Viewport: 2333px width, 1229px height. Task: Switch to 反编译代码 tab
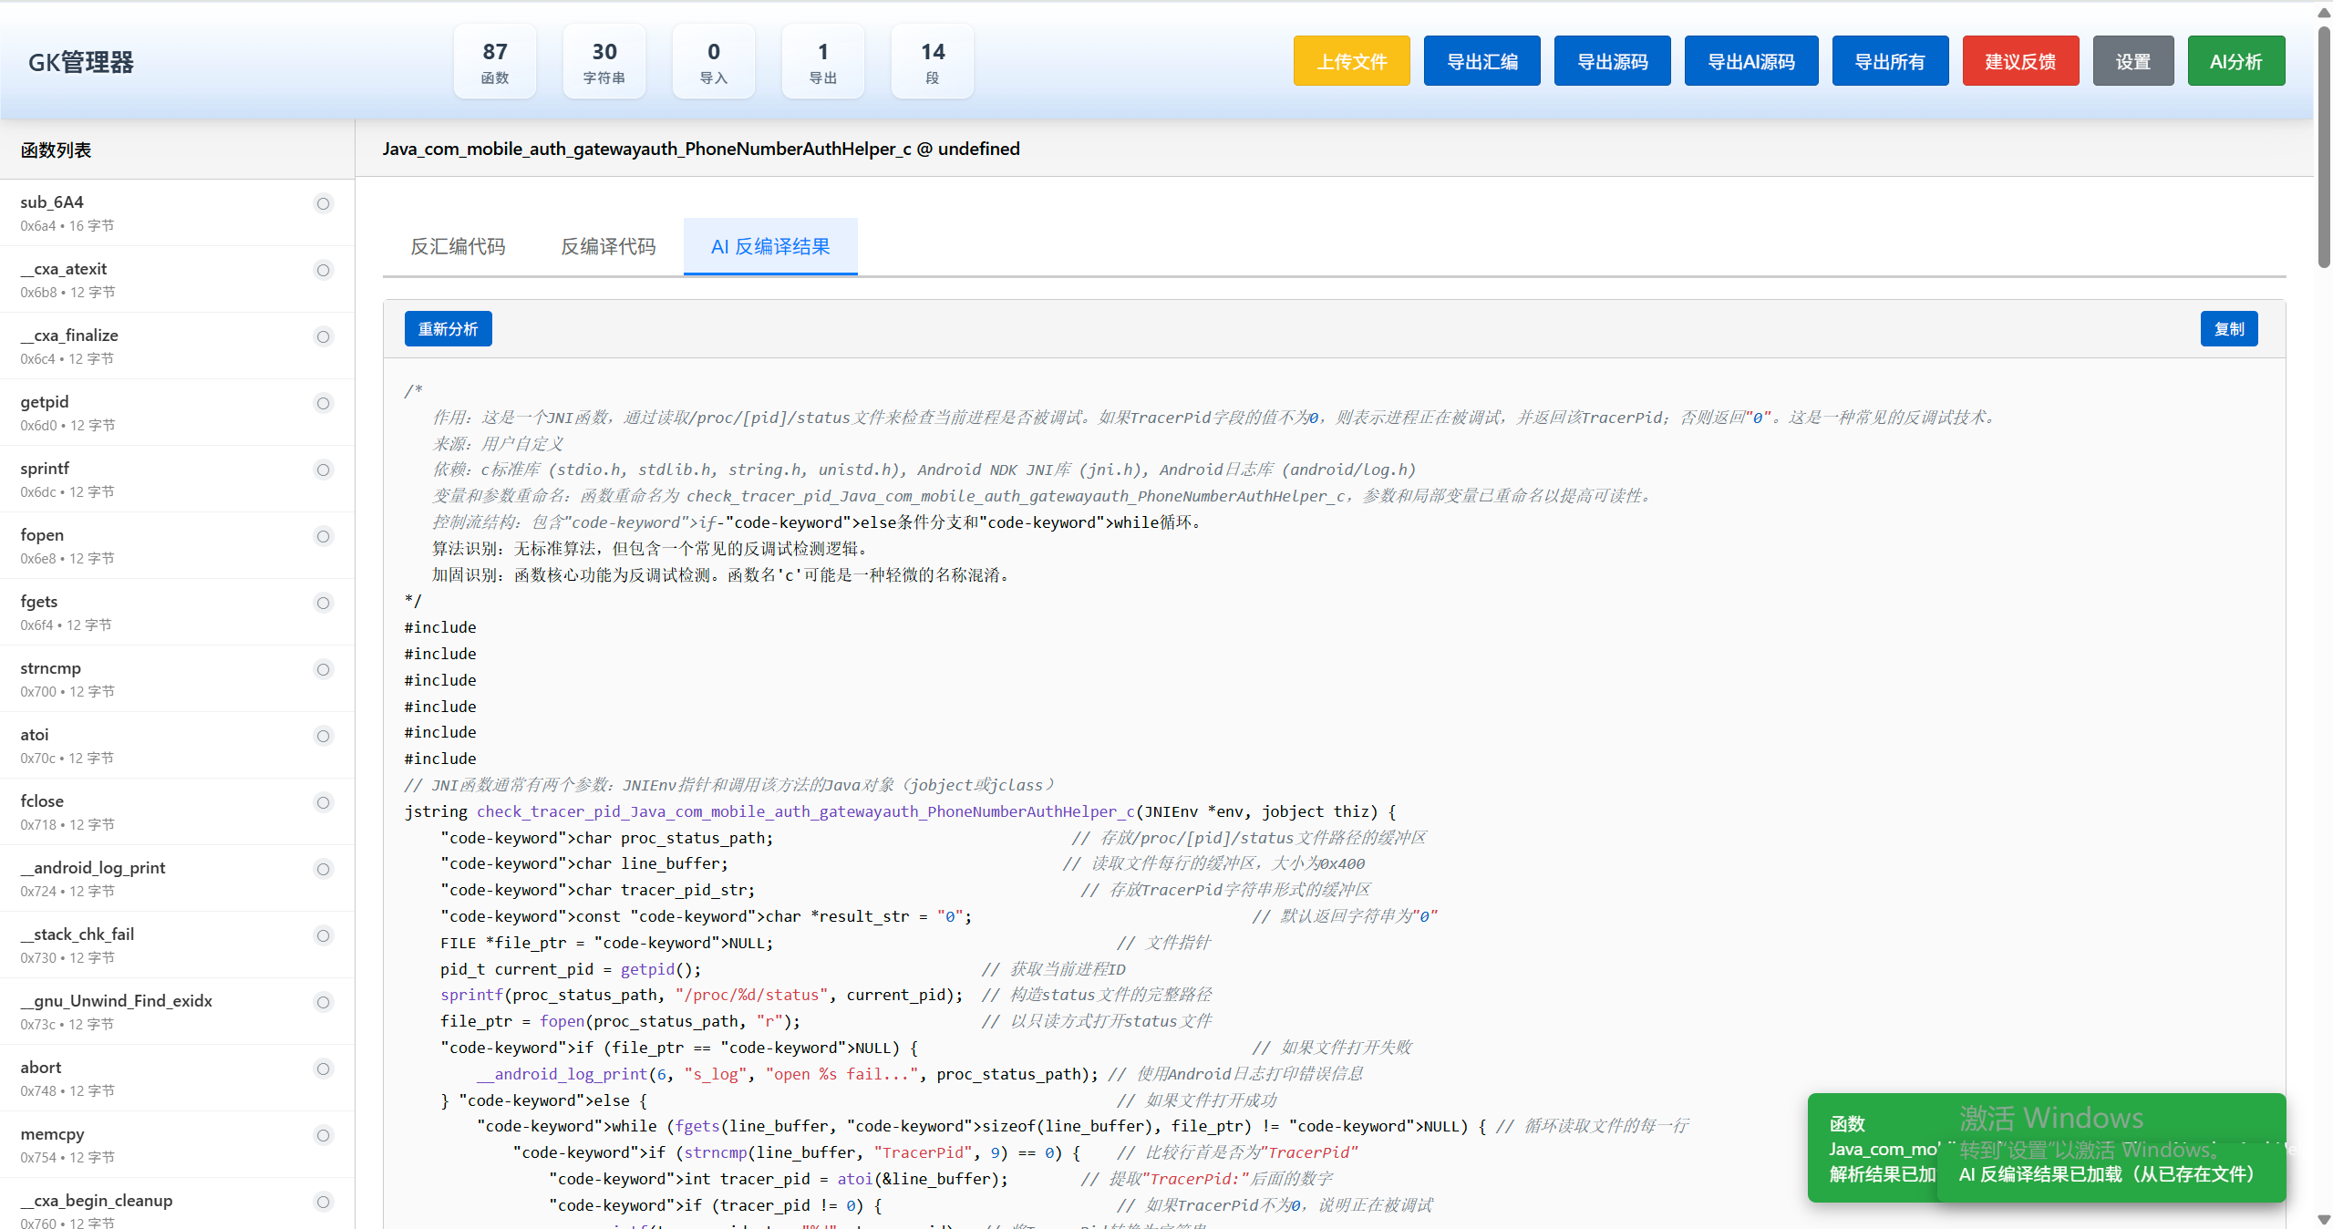[x=608, y=246]
